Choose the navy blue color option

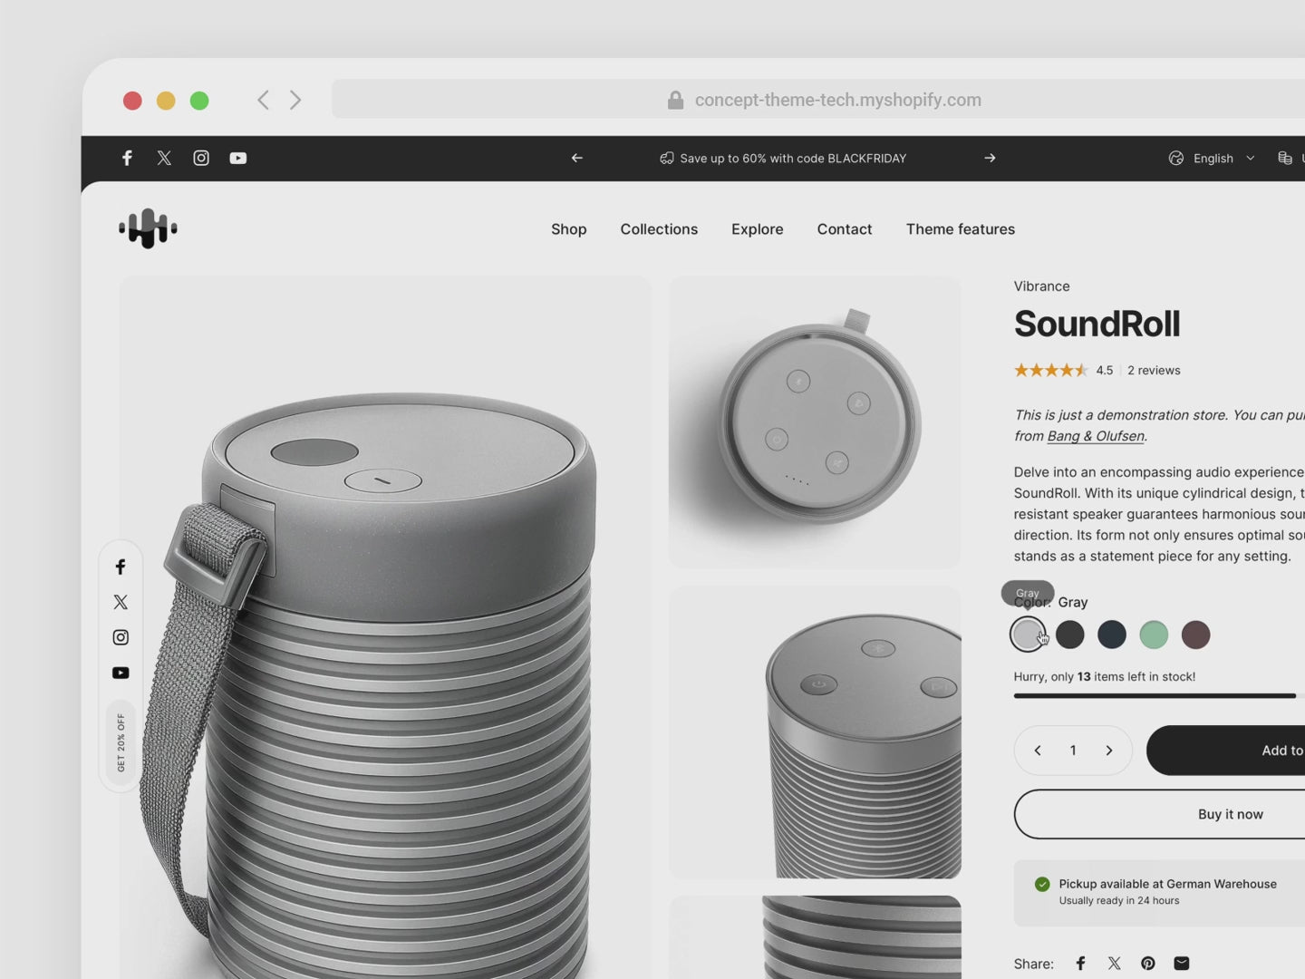tap(1112, 635)
